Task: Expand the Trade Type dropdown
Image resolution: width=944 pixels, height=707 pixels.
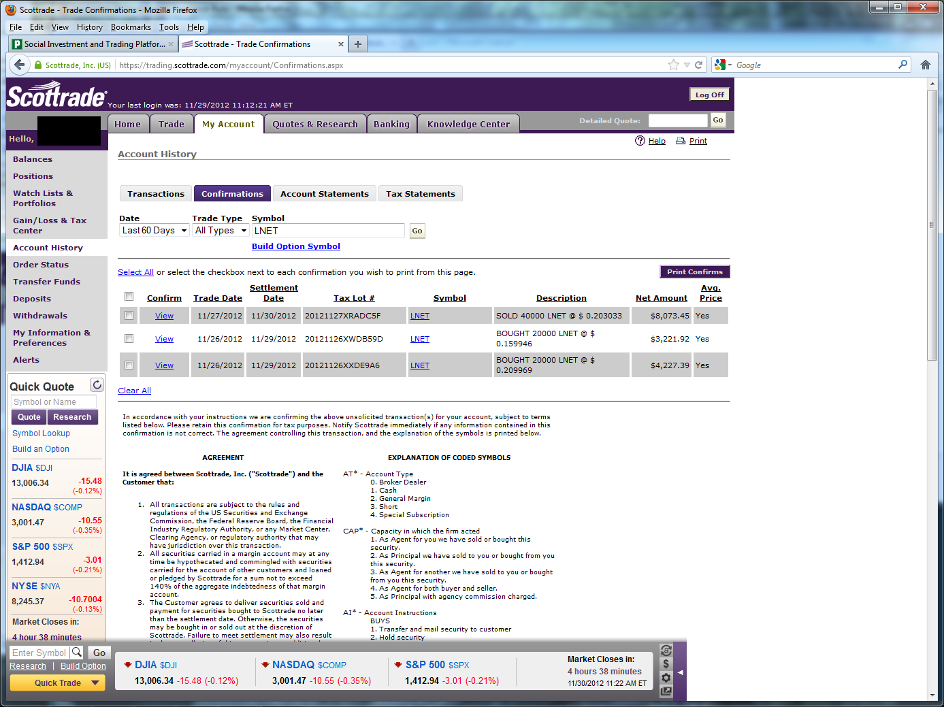Action: pyautogui.click(x=221, y=231)
